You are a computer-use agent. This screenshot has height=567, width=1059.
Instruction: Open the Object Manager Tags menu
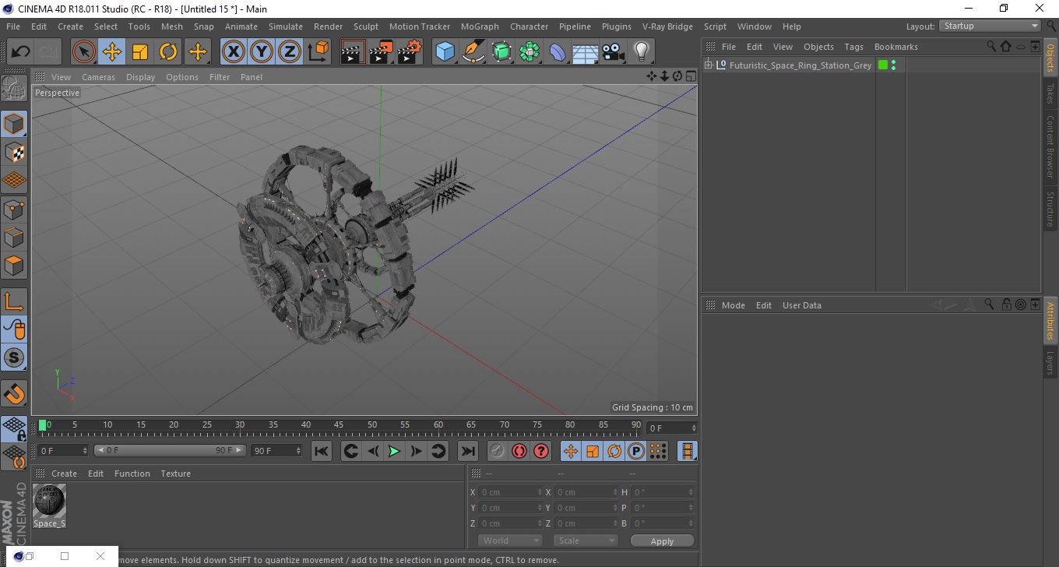tap(853, 47)
